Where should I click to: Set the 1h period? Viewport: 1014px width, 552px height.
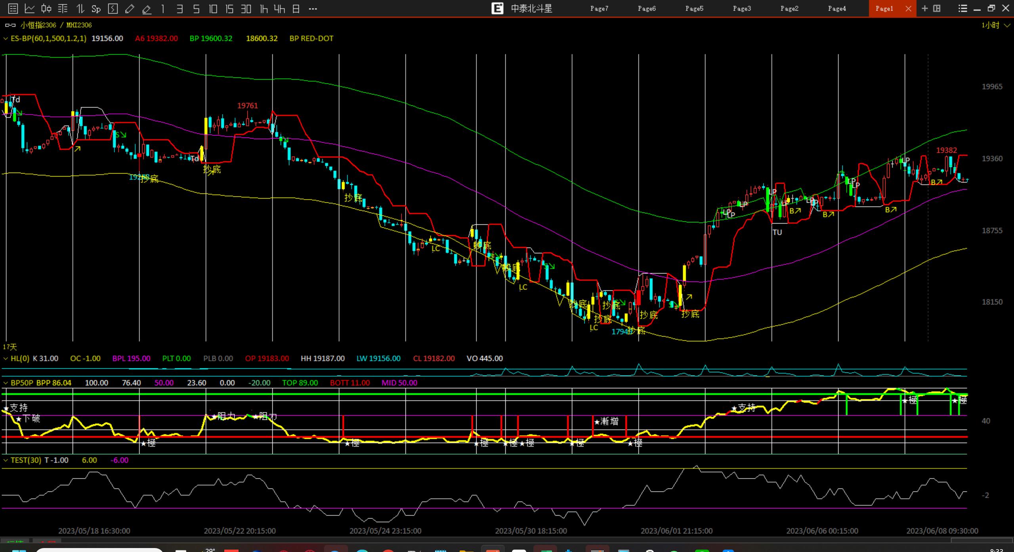264,9
